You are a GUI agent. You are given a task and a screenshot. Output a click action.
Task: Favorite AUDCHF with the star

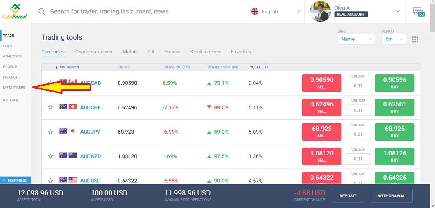[50, 107]
